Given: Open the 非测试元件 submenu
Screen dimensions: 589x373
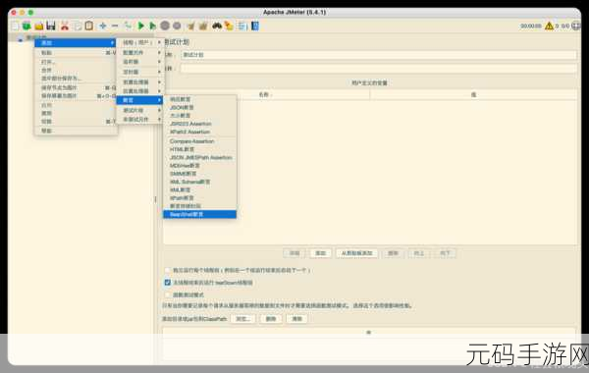Looking at the screenshot, I should click(139, 120).
